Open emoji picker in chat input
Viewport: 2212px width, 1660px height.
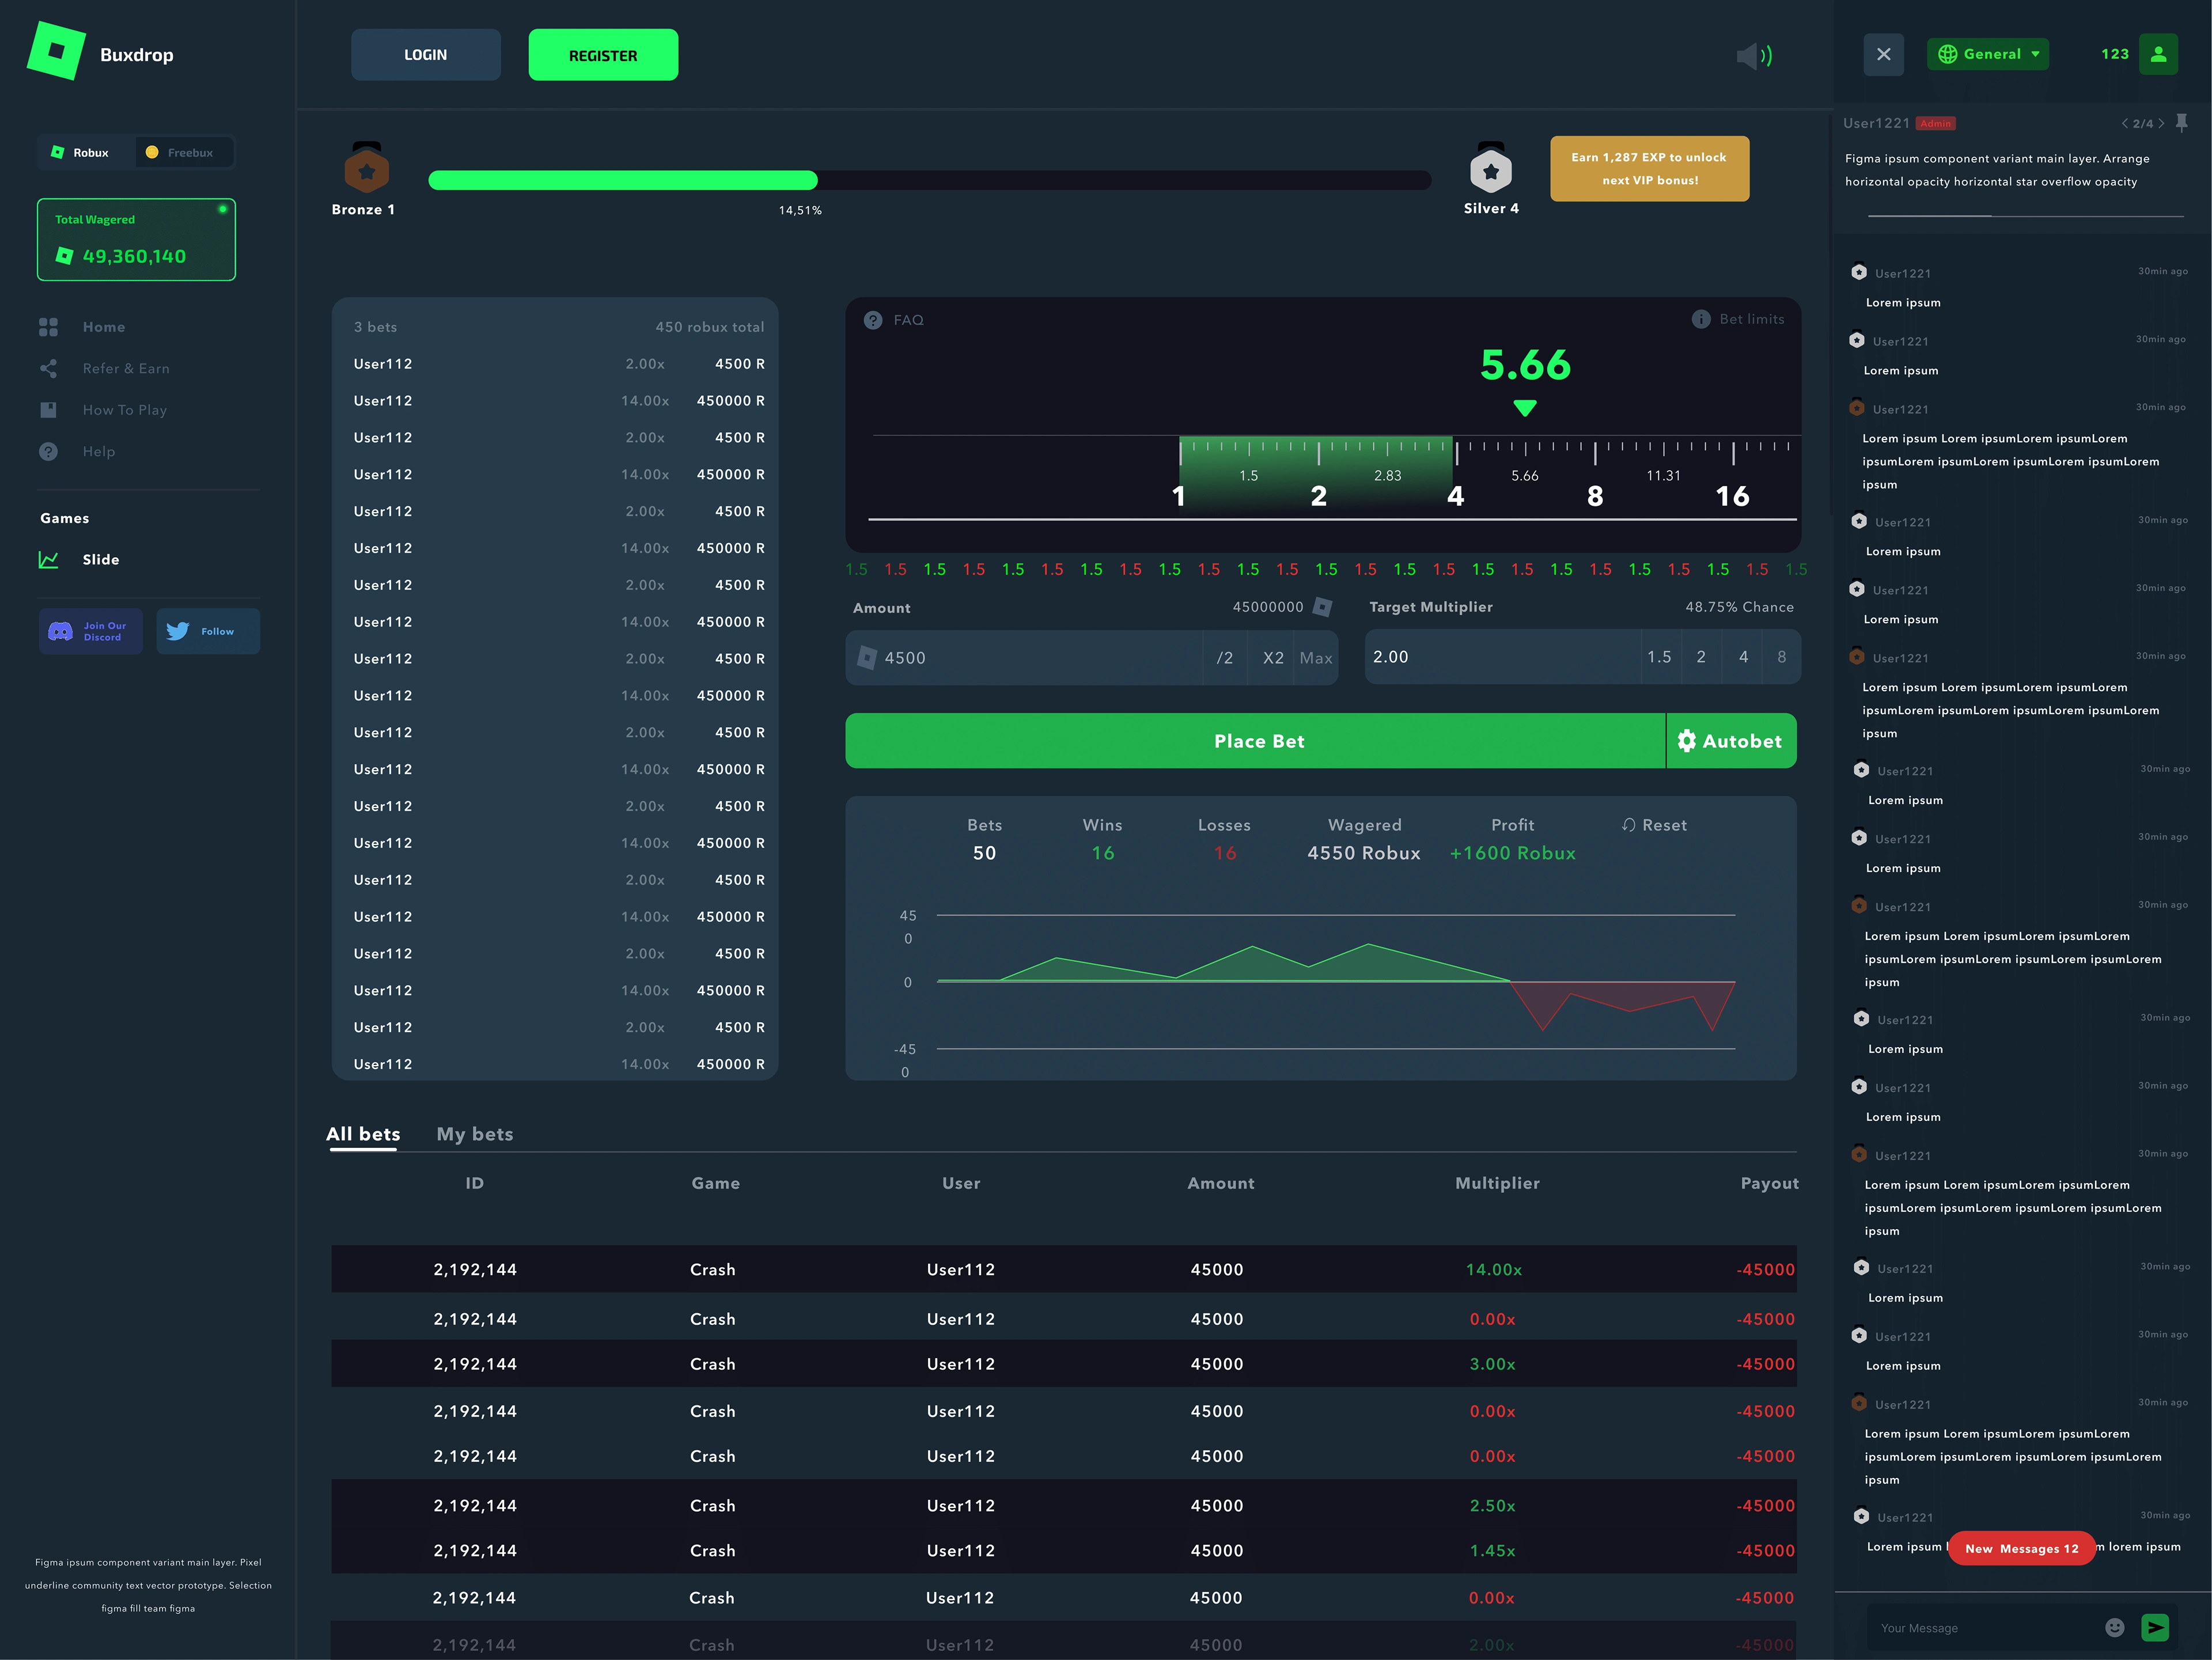click(x=2114, y=1627)
